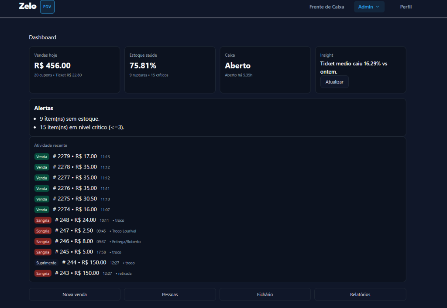This screenshot has width=447, height=308.
Task: Click the Suprimento badge on entry #244
Action: point(46,263)
